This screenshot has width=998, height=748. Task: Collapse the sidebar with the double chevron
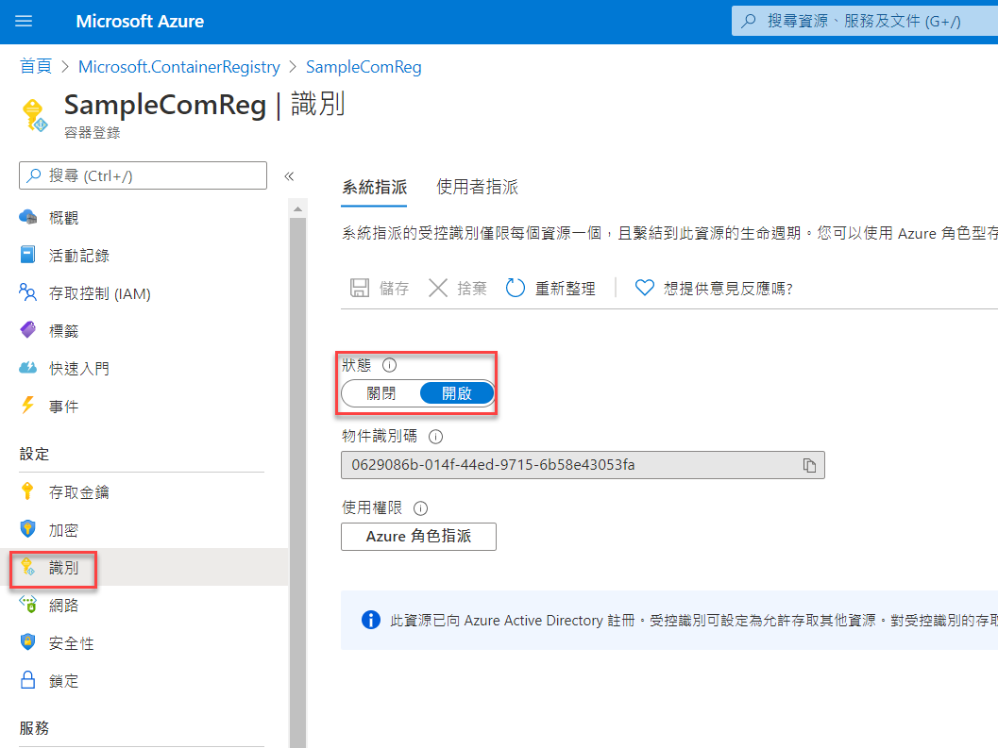289,176
